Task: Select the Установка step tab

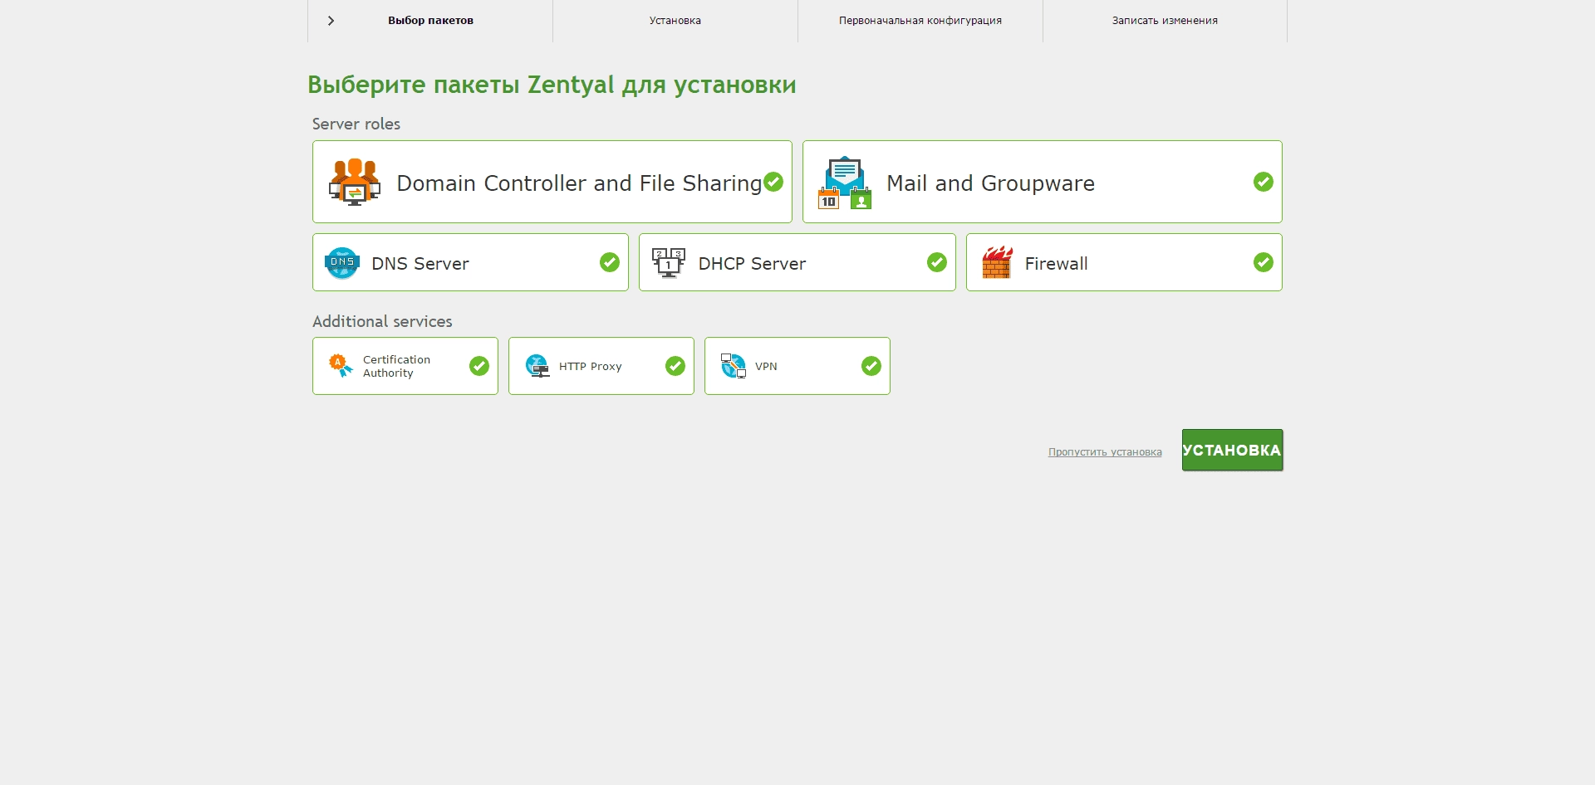Action: tap(675, 21)
